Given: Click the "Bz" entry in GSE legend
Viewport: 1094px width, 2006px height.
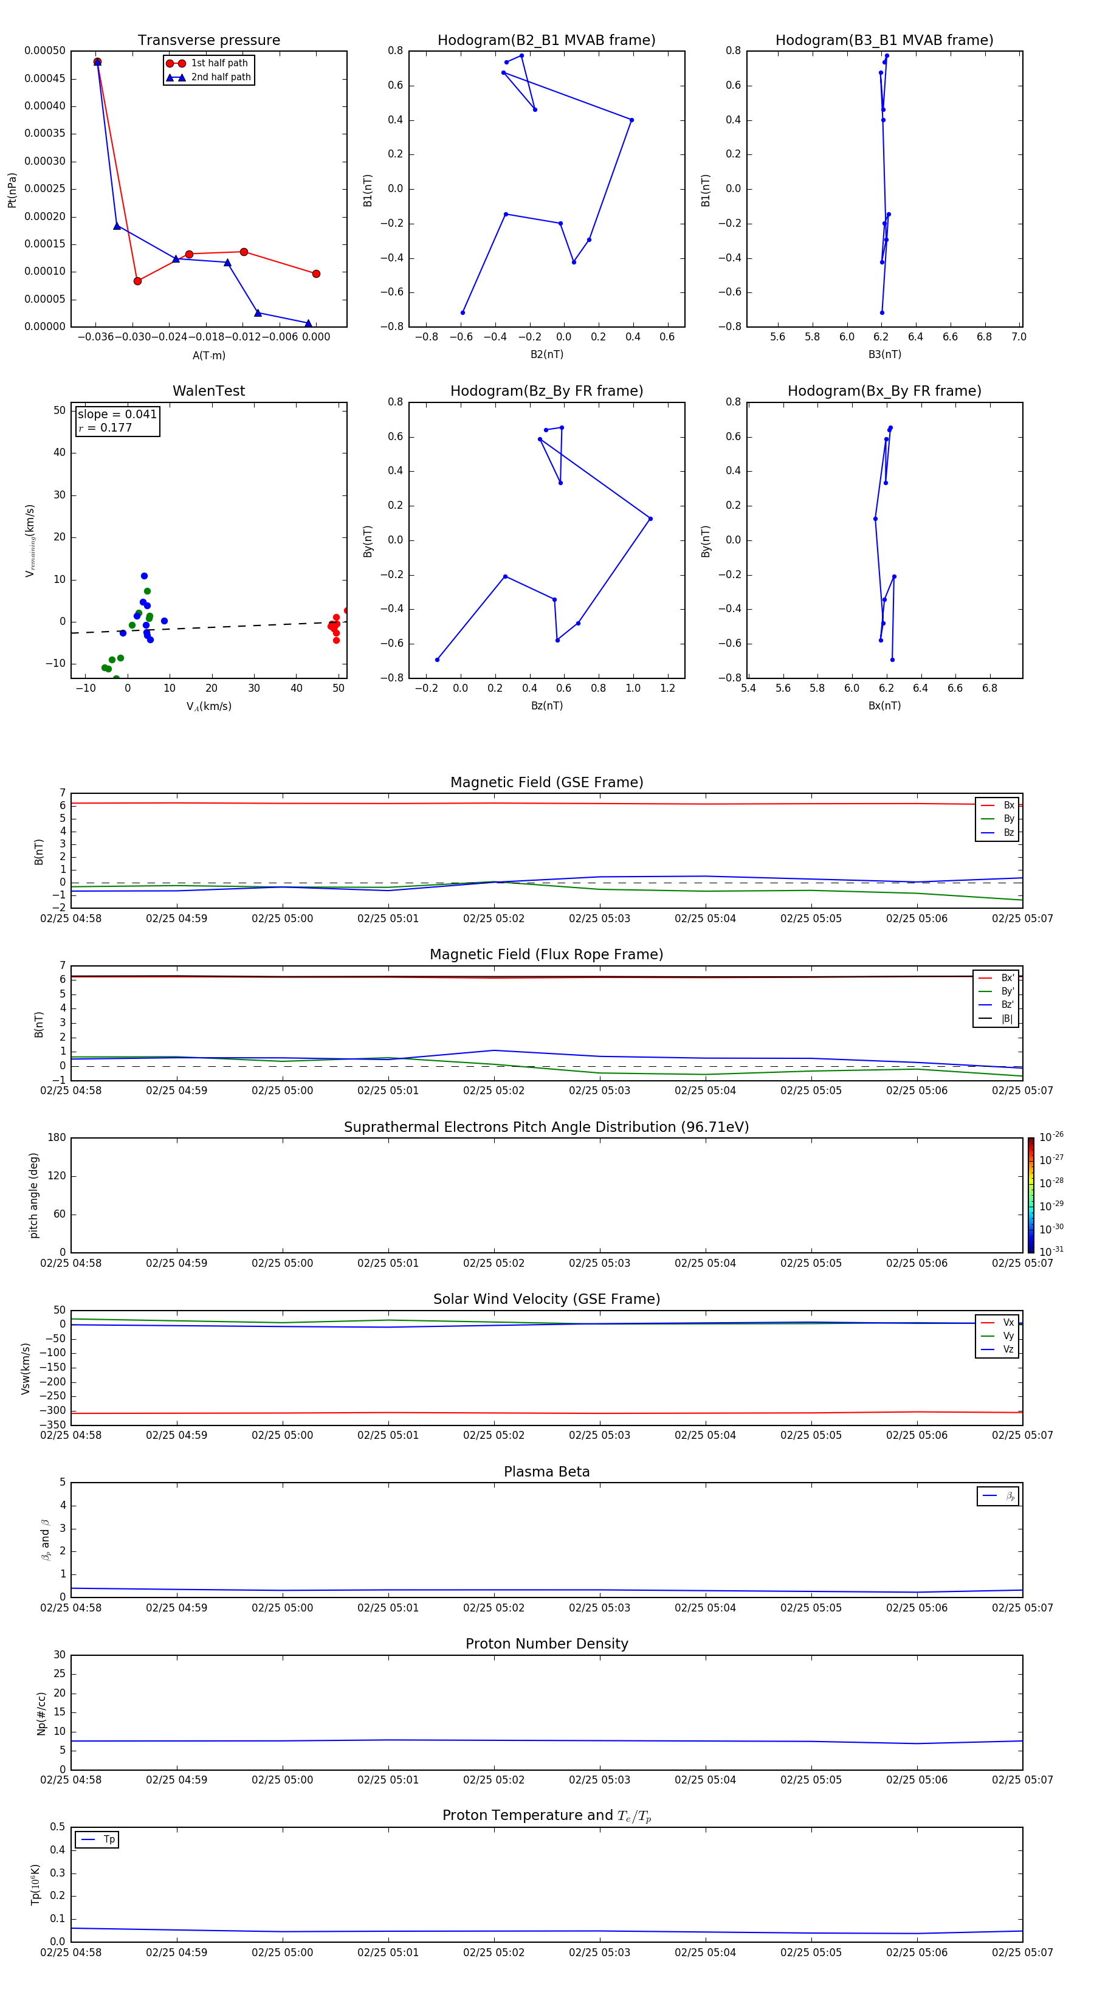Looking at the screenshot, I should click(997, 833).
